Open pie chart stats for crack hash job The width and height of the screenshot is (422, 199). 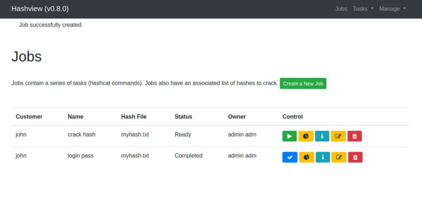(306, 136)
